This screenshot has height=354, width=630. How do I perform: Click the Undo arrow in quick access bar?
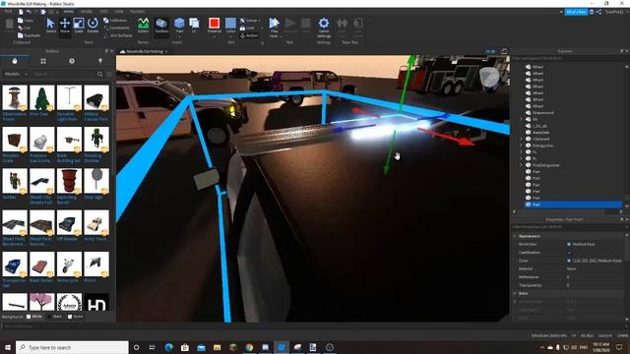(29, 12)
